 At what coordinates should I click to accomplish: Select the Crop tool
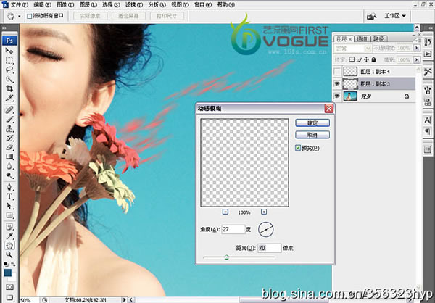(9, 88)
